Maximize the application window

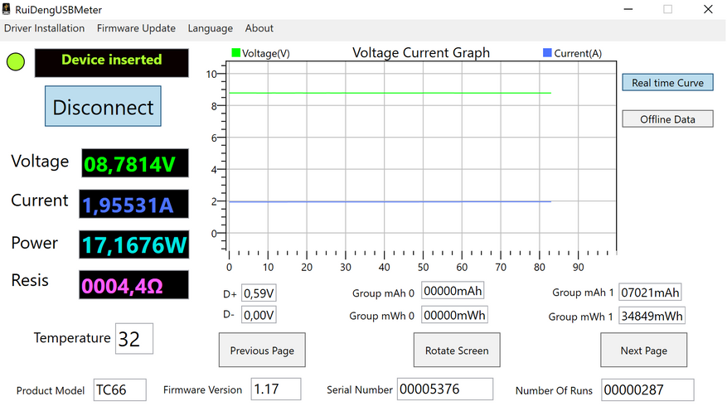667,9
